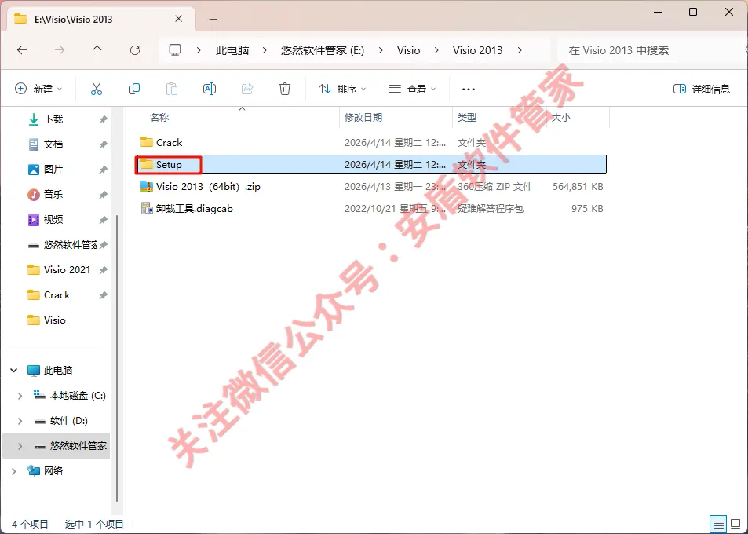
Task: Sort by the 类型 column header
Action: (x=466, y=117)
